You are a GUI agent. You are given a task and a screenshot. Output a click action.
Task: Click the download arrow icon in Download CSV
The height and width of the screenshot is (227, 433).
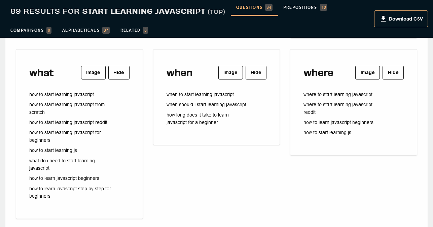[383, 19]
